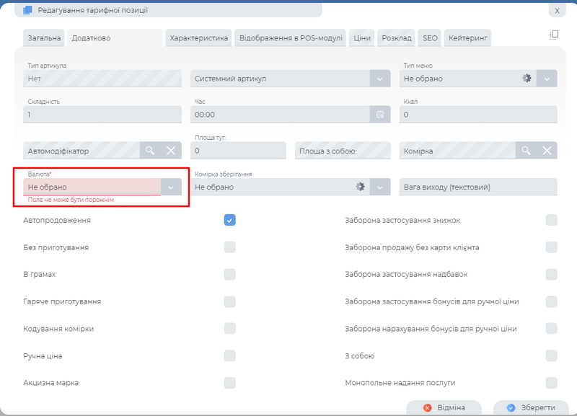577x416 pixels.
Task: Expand the Валюта dropdown
Action: pyautogui.click(x=171, y=187)
